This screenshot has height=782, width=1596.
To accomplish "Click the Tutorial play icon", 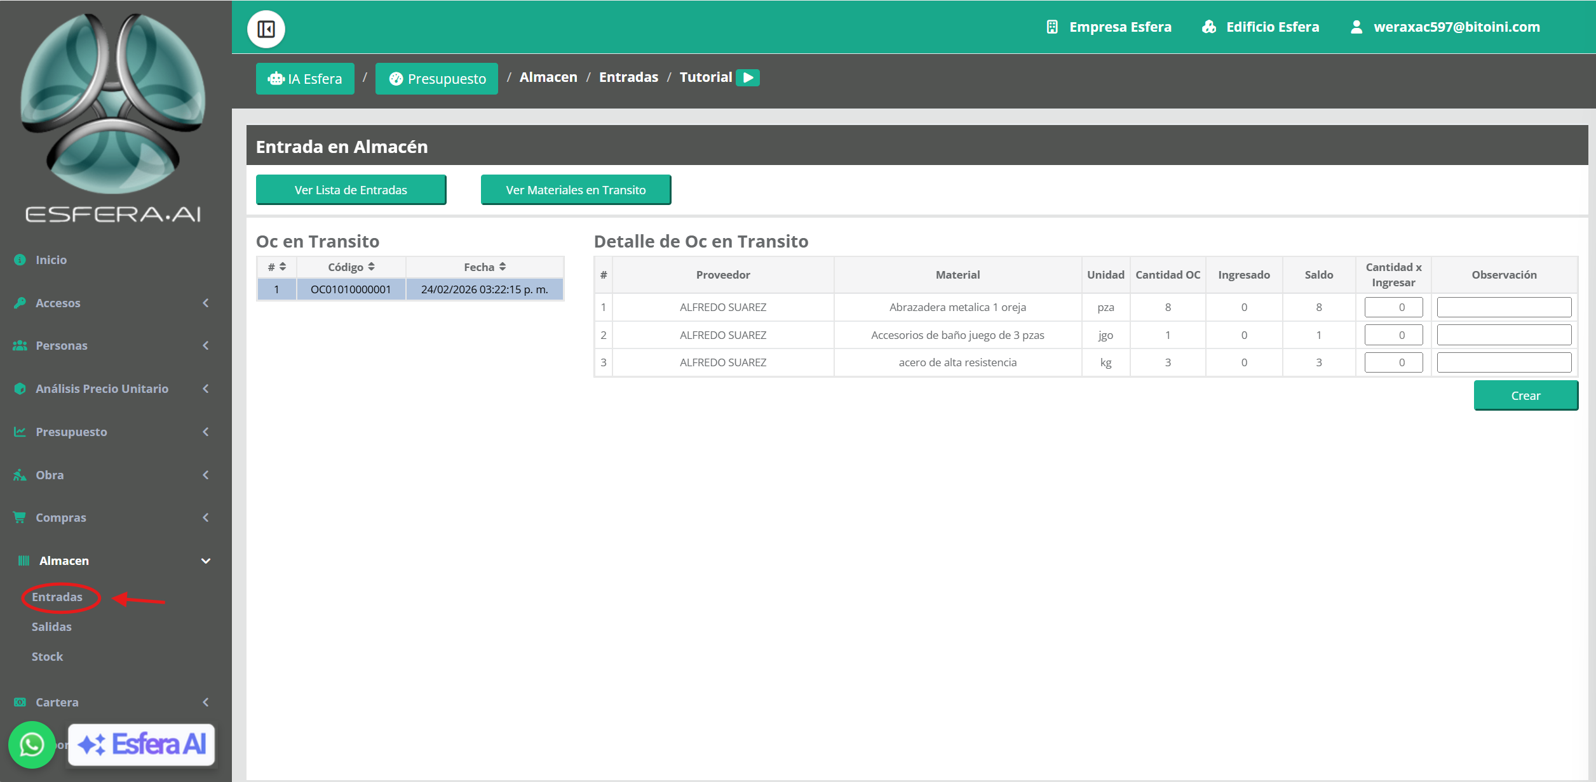I will [x=748, y=77].
